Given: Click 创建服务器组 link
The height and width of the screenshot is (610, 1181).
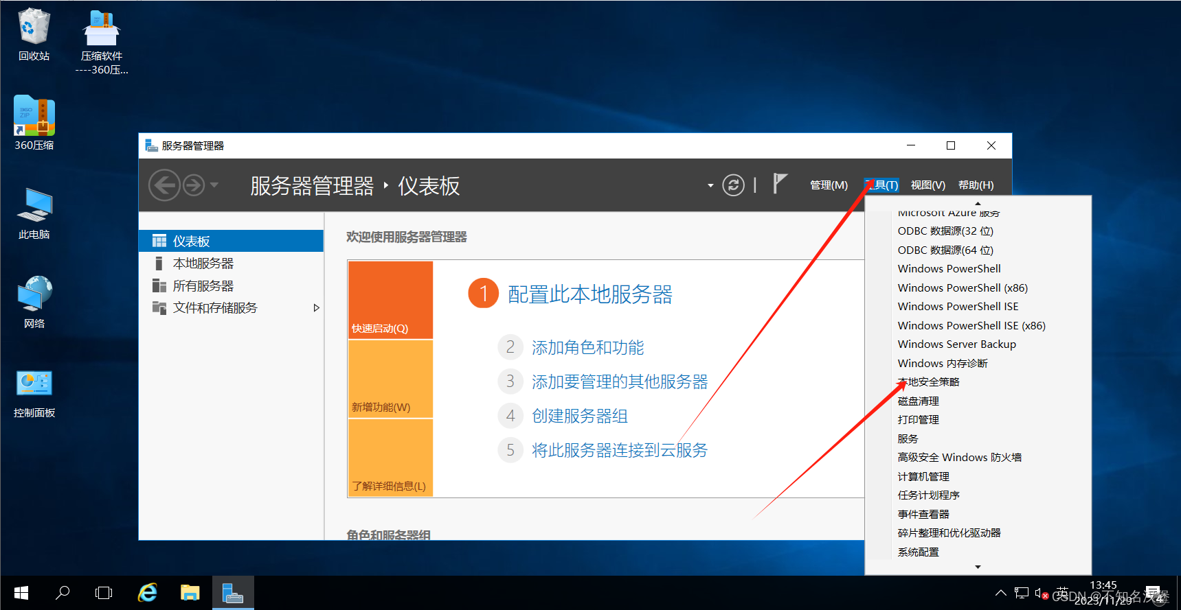Looking at the screenshot, I should click(x=579, y=416).
